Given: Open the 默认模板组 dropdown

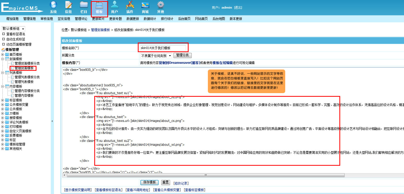Looking at the screenshot, I should 13,29.
